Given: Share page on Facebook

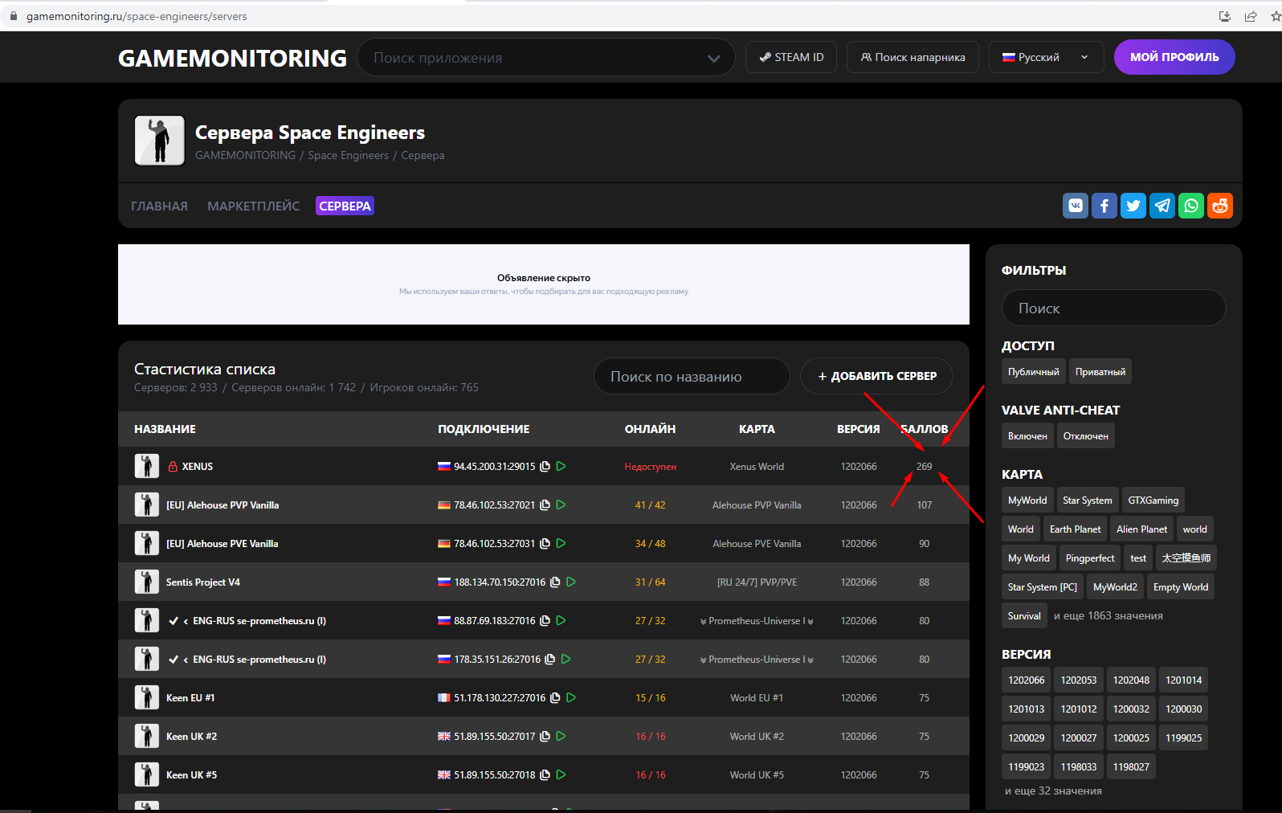Looking at the screenshot, I should click(x=1104, y=206).
